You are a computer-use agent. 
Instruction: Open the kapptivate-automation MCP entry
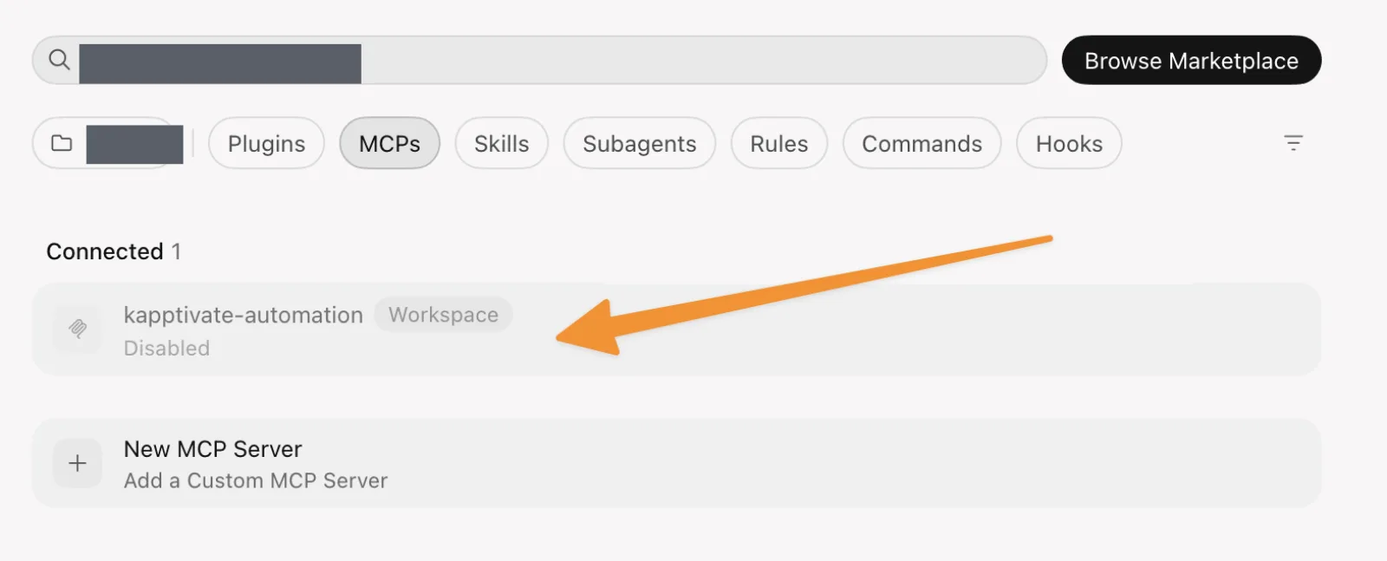pyautogui.click(x=676, y=329)
